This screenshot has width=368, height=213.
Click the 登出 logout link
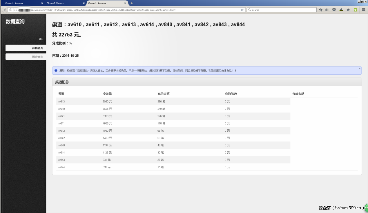tap(41, 39)
